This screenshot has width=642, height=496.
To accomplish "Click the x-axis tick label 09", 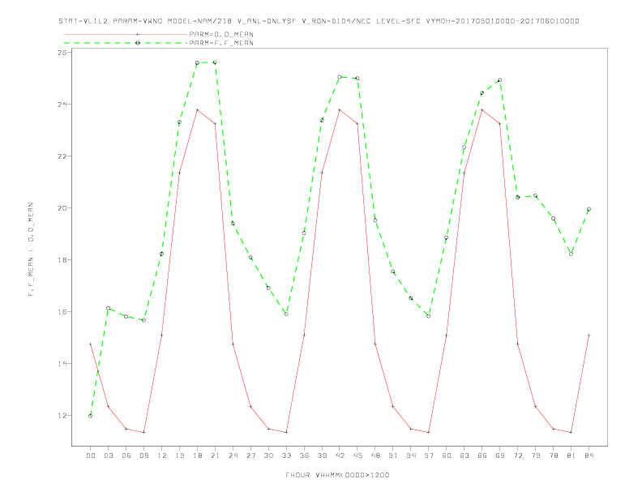I will 144,455.
